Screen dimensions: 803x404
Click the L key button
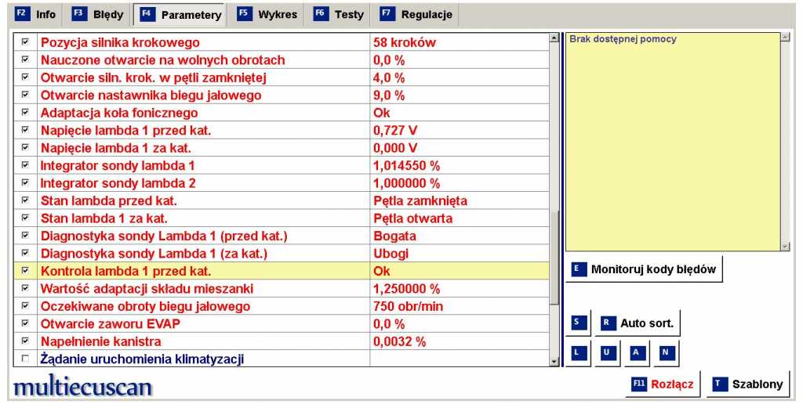click(x=579, y=352)
